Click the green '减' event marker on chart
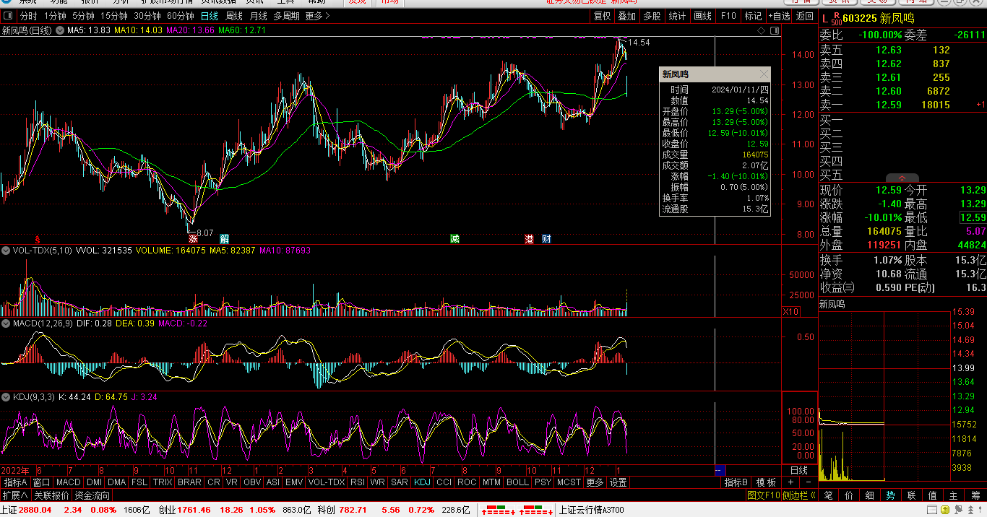This screenshot has width=987, height=517. tap(454, 238)
